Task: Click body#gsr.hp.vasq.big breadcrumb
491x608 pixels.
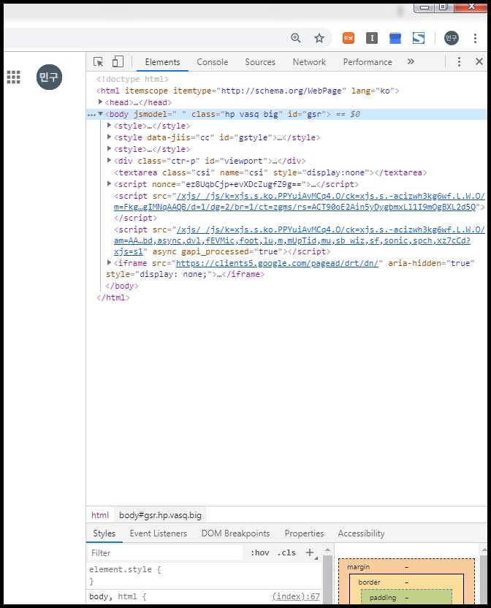Action: (x=160, y=515)
